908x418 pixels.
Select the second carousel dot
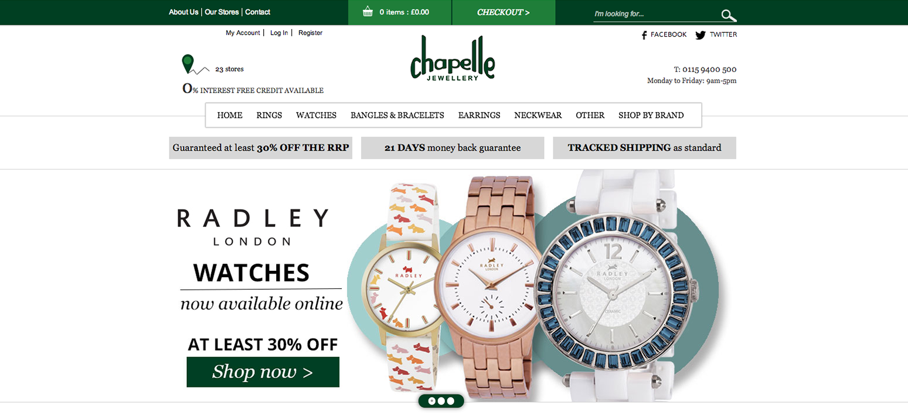pyautogui.click(x=441, y=401)
